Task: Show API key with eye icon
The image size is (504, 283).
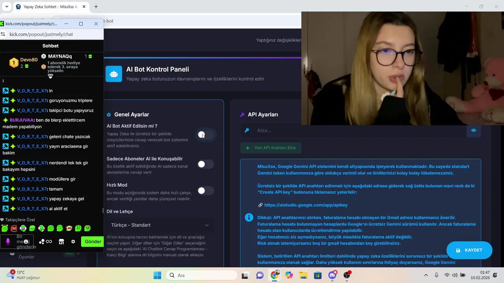Action: tap(474, 130)
